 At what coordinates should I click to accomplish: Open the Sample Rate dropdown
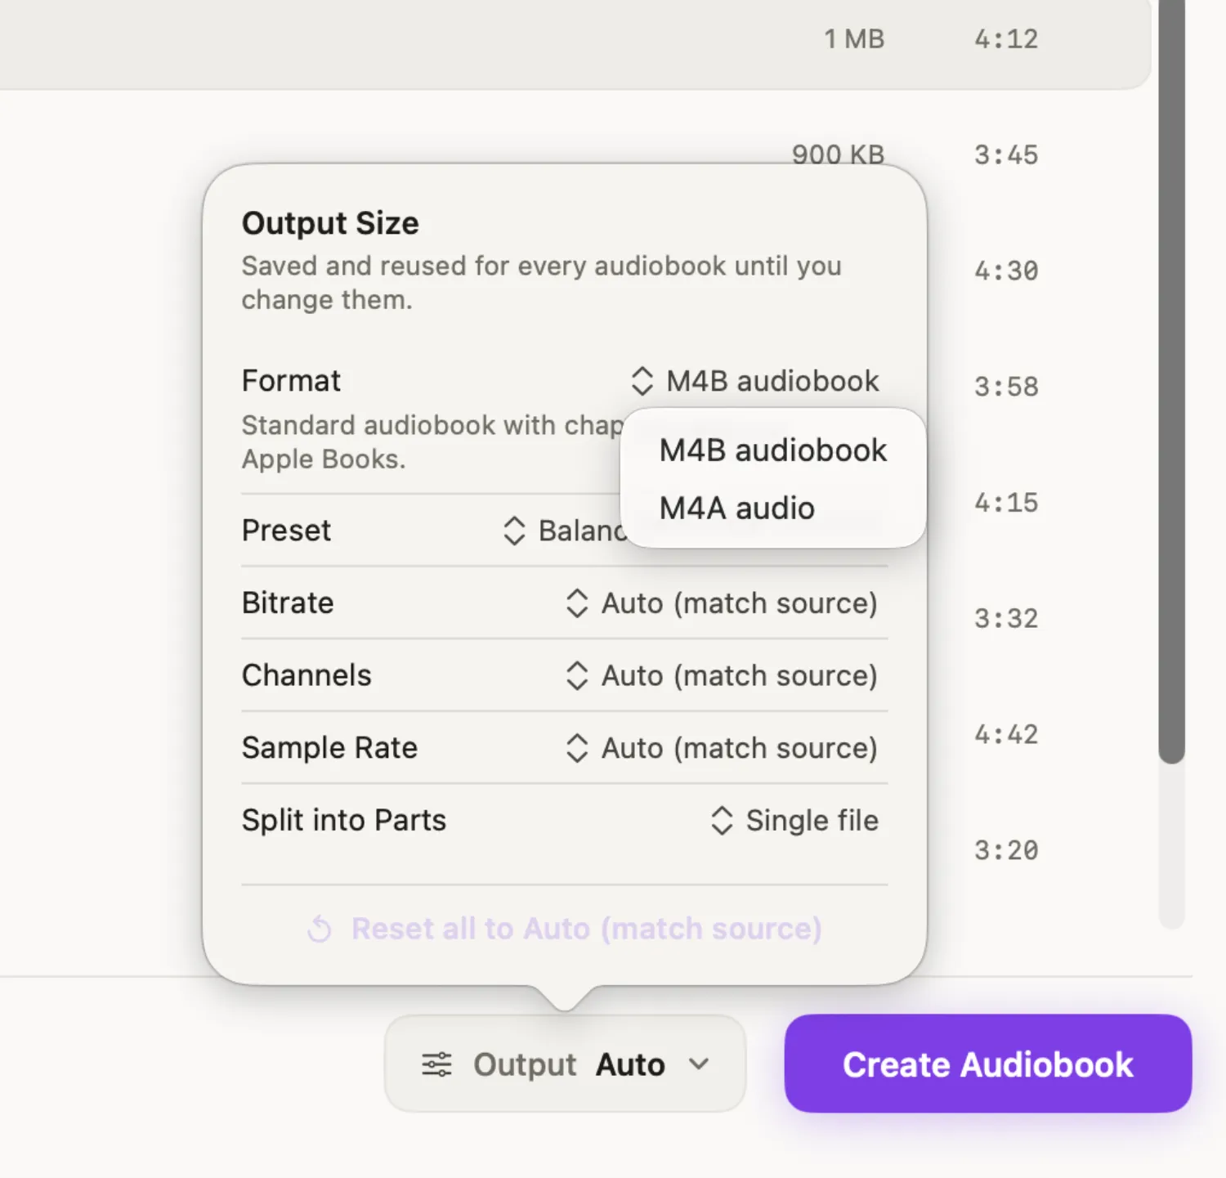pyautogui.click(x=722, y=748)
